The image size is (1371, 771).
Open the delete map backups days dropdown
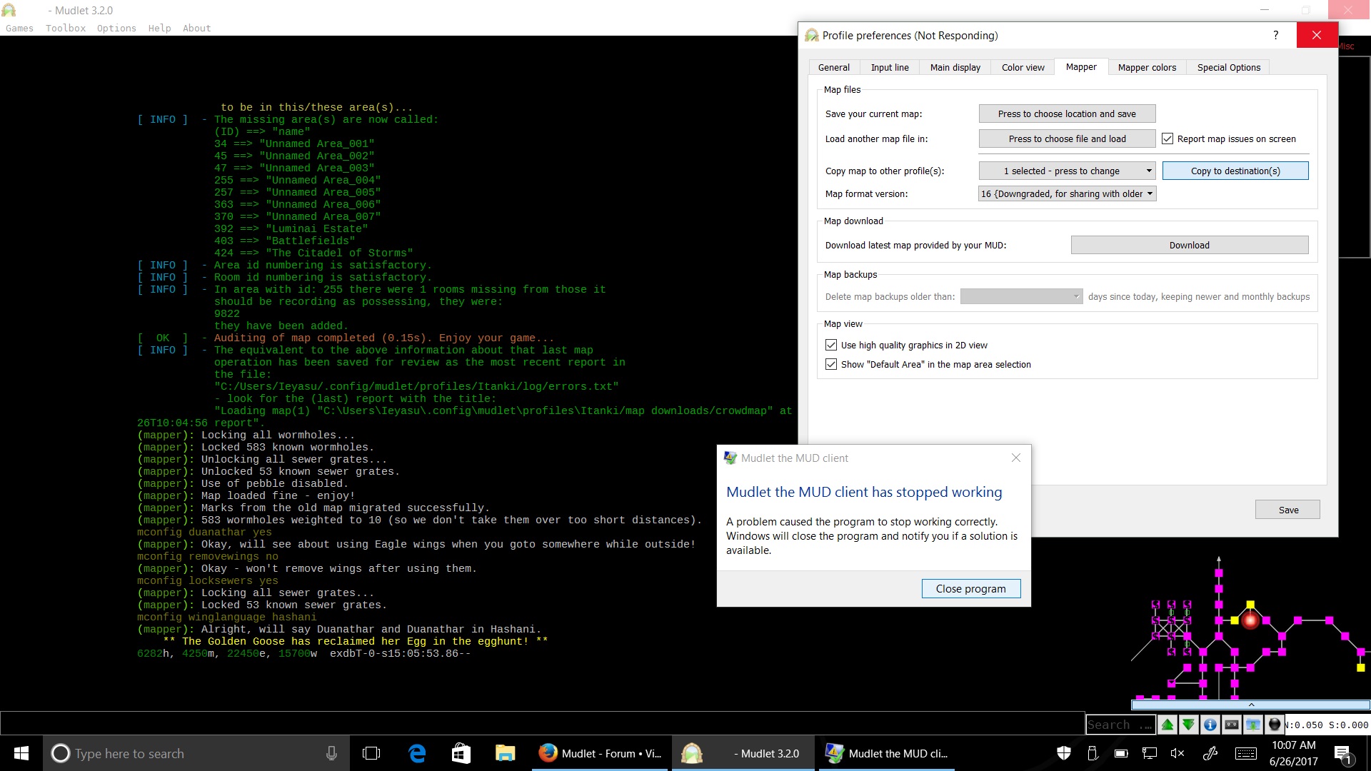(x=1022, y=296)
